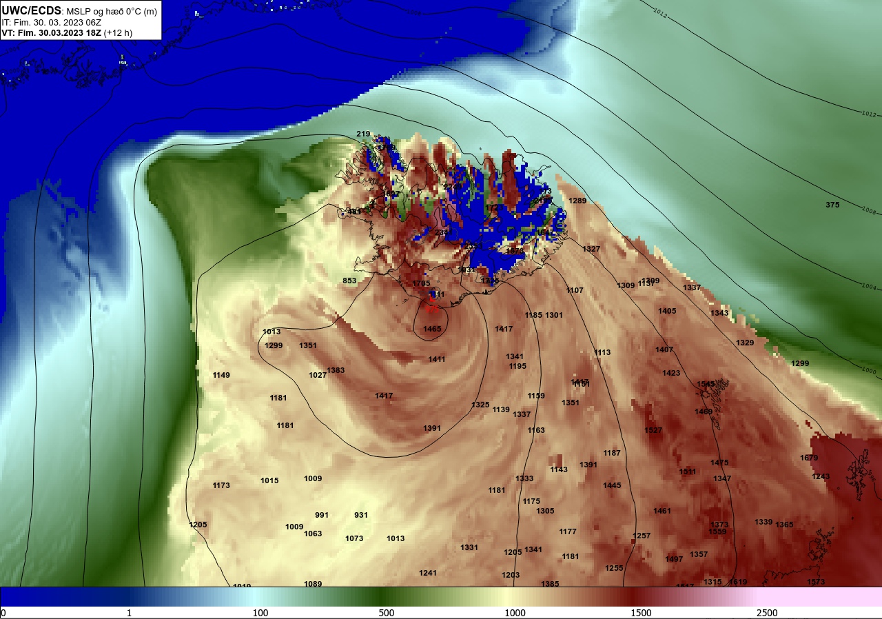The width and height of the screenshot is (882, 619).
Task: Select the 1475 height value
Action: 719,463
